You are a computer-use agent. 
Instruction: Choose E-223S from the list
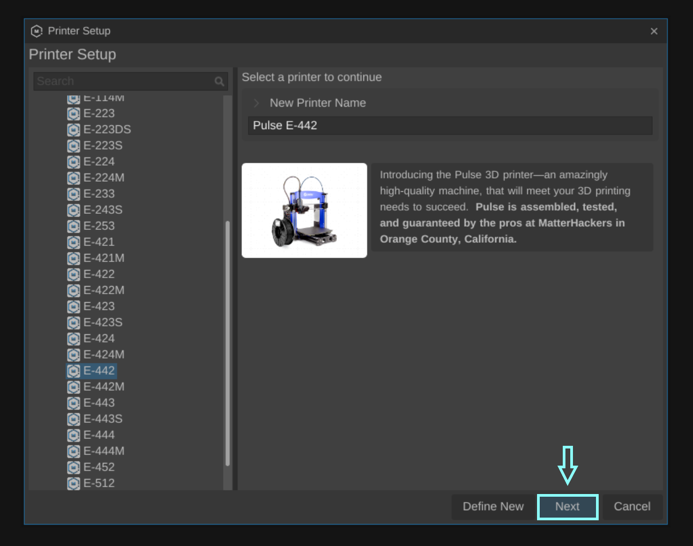(103, 146)
